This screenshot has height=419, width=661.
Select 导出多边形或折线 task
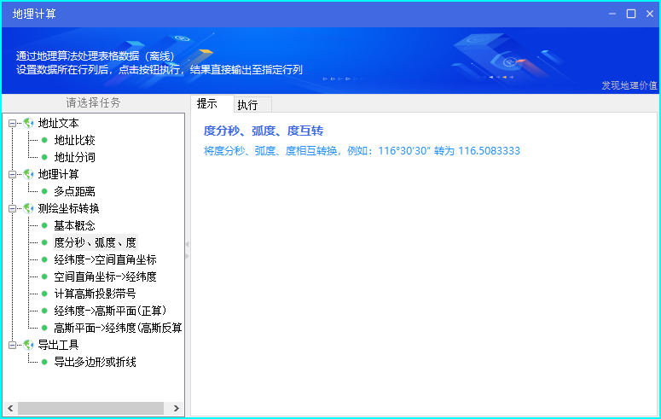[95, 362]
